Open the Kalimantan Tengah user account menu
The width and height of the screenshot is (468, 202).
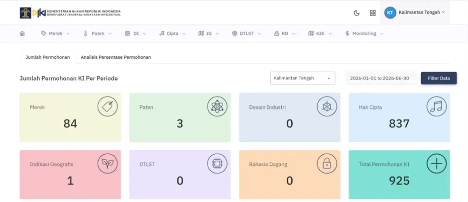coord(415,12)
